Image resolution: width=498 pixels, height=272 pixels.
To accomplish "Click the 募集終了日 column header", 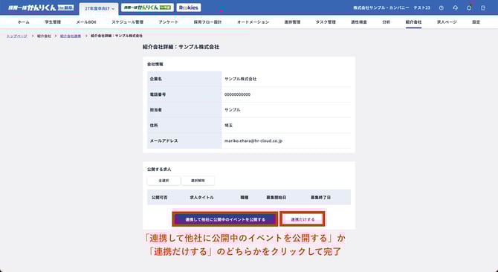I will tap(321, 198).
